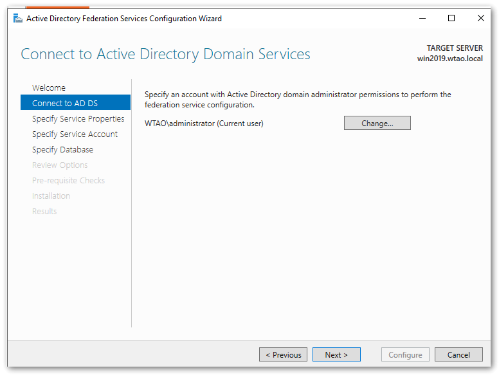Screen dimensions: 499x375
Task: Open the Specify Service Properties step
Action: point(78,119)
